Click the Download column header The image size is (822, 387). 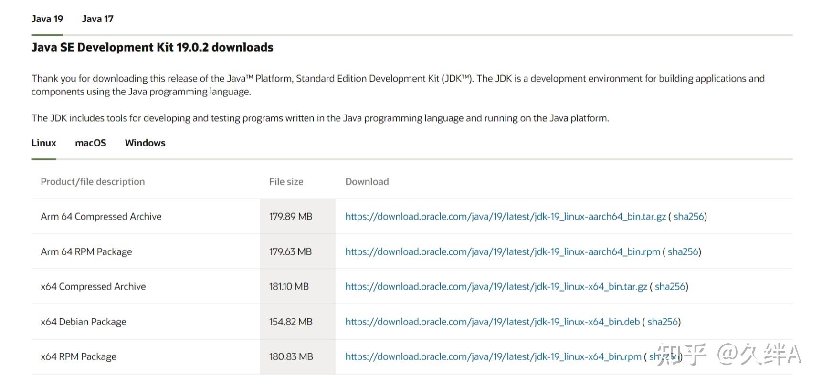pyautogui.click(x=367, y=182)
